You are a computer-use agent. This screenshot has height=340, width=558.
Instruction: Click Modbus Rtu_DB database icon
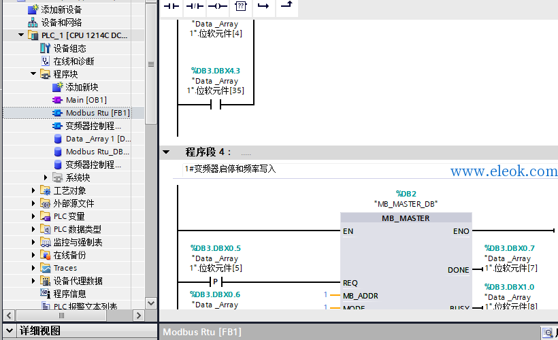58,152
